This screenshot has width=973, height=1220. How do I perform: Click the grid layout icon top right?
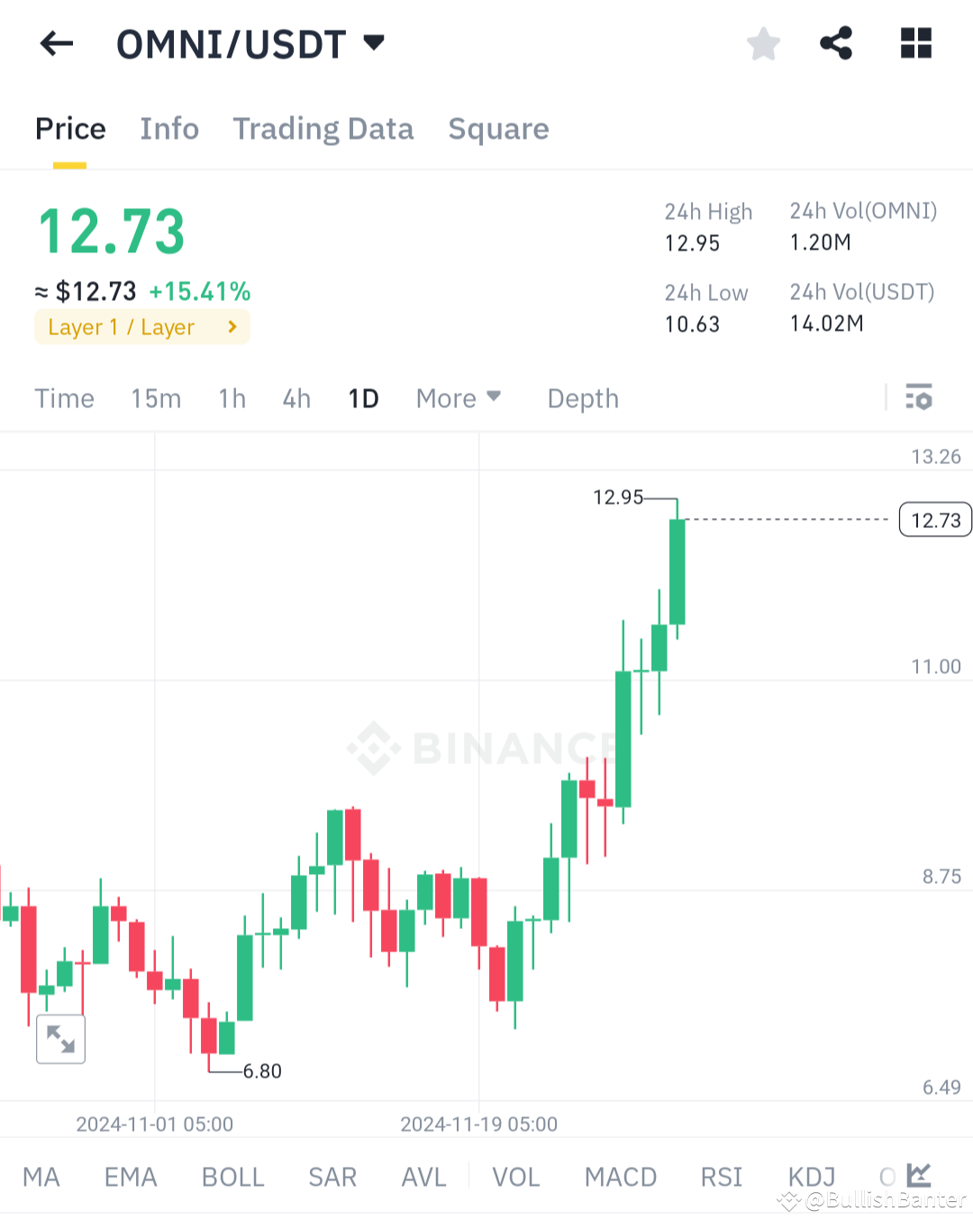tap(915, 42)
